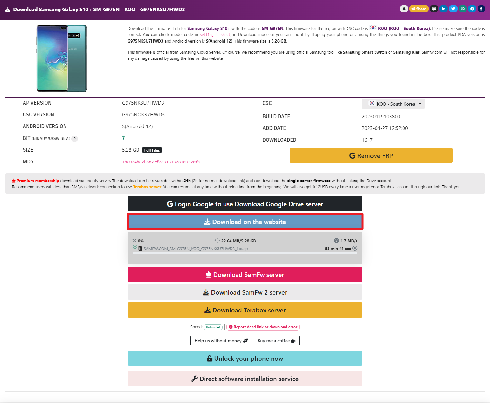Click the downloaded count 1617
Viewport: 490px width, 403px height.
367,140
